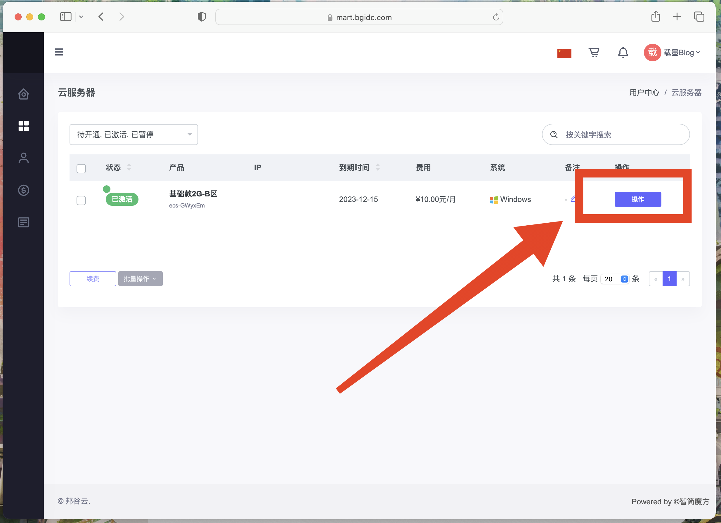Viewport: 721px width, 523px height.
Task: Click the notification bell icon
Action: pos(623,53)
